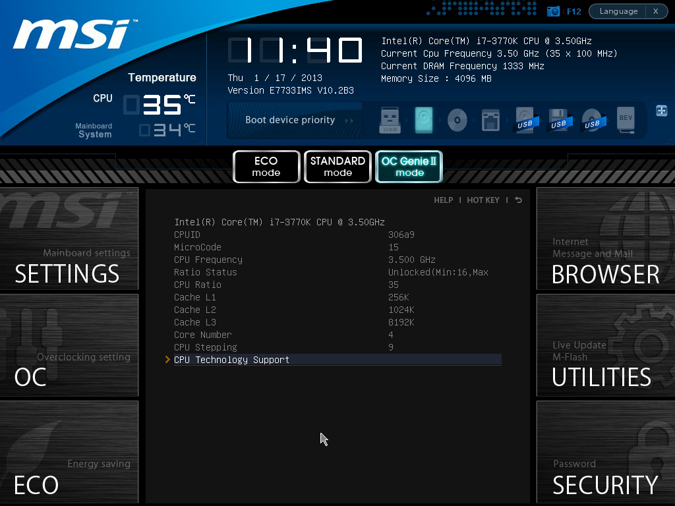Click the System temperature 34°C readout
This screenshot has width=675, height=506.
coord(167,130)
